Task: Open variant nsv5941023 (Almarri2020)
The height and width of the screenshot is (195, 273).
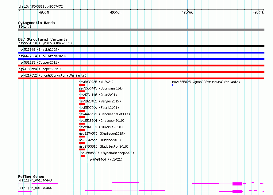Action: click(x=101, y=127)
